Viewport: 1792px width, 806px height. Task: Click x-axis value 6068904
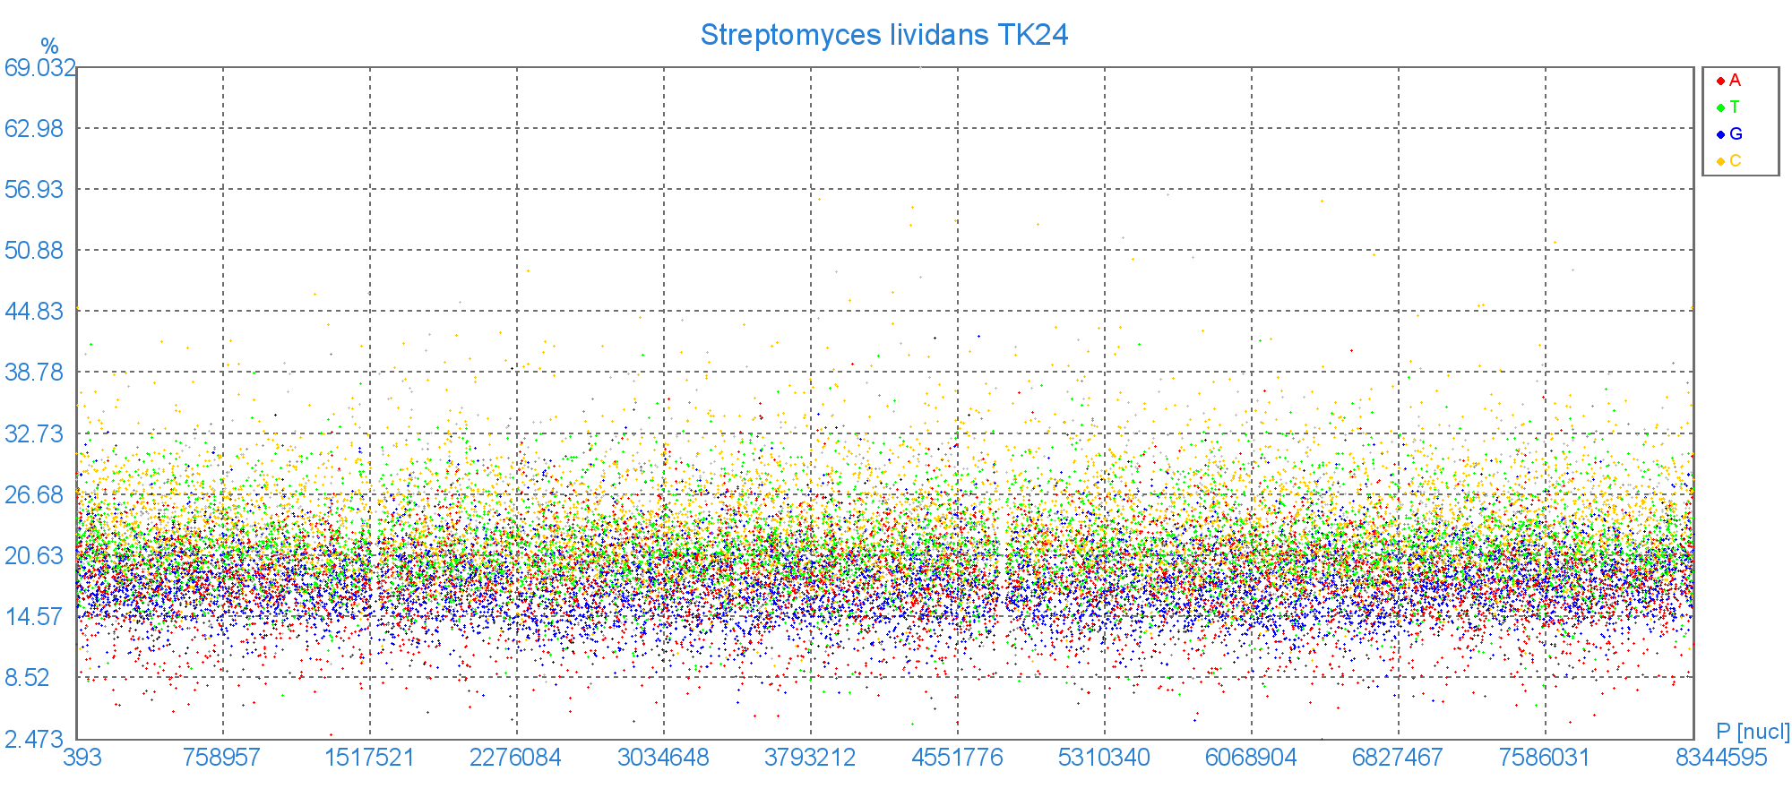click(1251, 758)
